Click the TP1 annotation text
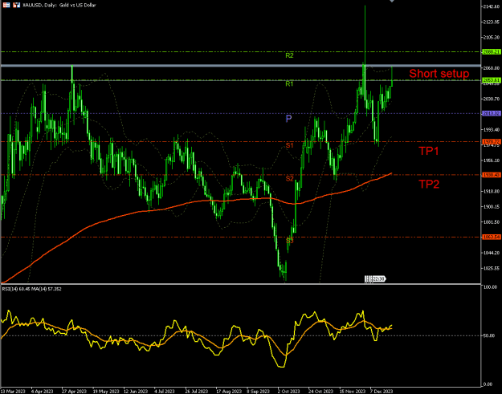This screenshot has width=502, height=394. pos(429,151)
